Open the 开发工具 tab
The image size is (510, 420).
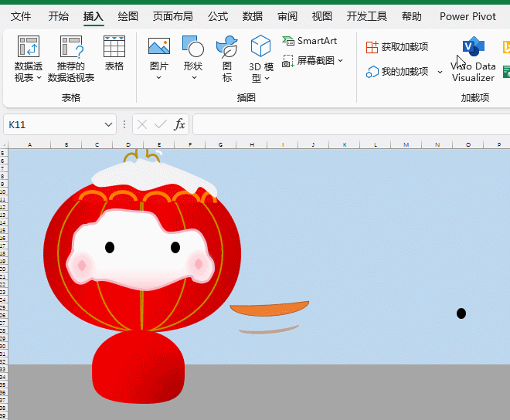(366, 16)
